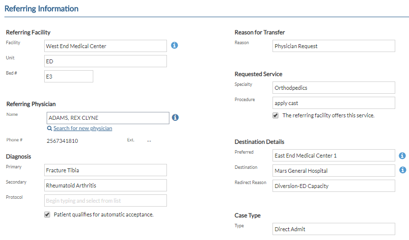Show info for Mars General Hospital destination

403,170
